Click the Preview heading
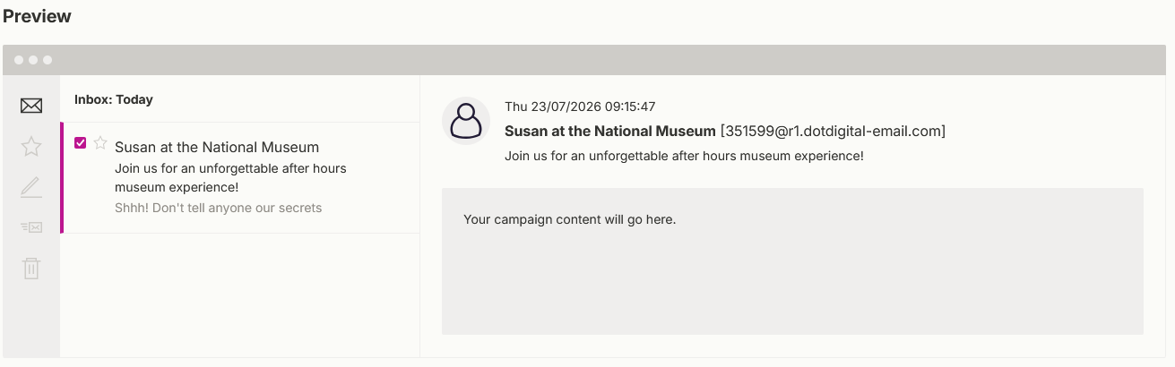 coord(38,16)
